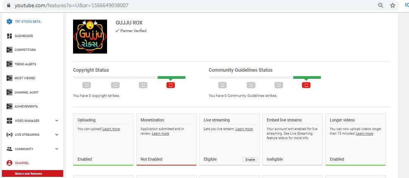Click the red smiley under Community Guidelines Status
This screenshot has width=409, height=178.
(x=306, y=85)
